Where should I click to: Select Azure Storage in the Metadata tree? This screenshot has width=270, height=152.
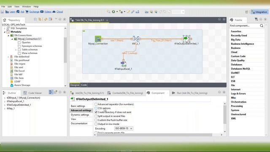[22, 85]
